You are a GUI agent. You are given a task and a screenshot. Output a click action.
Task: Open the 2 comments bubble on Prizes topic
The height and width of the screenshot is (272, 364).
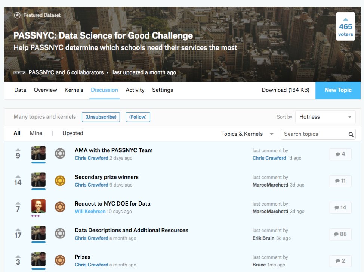point(340,261)
